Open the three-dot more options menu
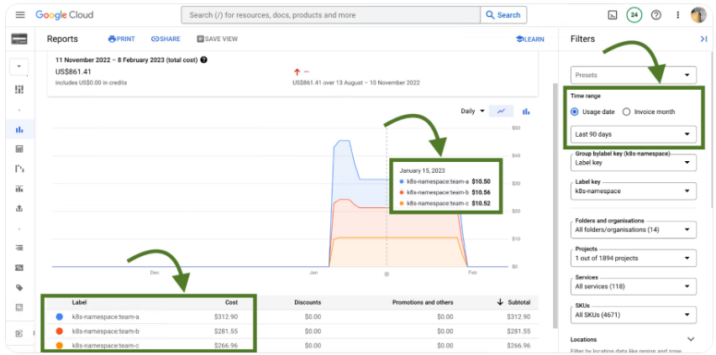The image size is (716, 355). coord(677,15)
